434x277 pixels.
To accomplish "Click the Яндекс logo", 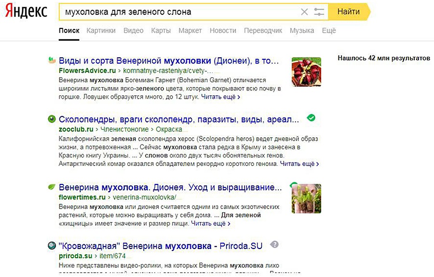I will [26, 12].
